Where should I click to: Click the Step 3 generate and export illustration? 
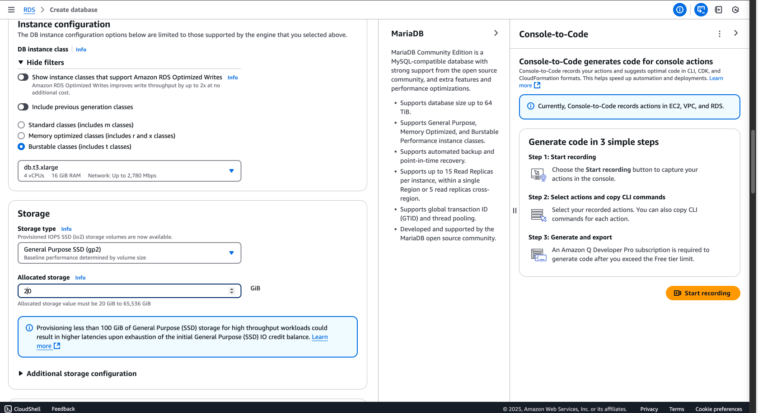click(538, 255)
